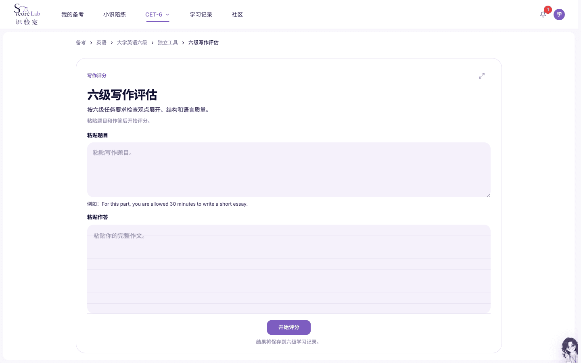581x363 pixels.
Task: Click the red notification badge
Action: click(548, 10)
